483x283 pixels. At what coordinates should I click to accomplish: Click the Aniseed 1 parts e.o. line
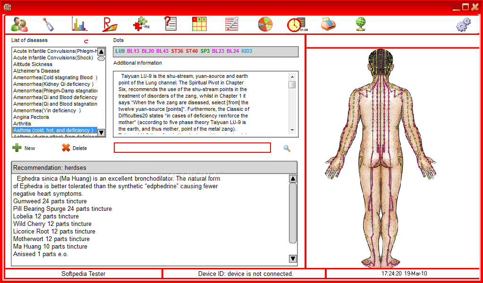41,254
